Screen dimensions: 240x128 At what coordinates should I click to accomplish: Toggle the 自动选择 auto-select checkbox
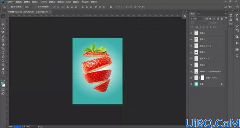pyautogui.click(x=12, y=7)
